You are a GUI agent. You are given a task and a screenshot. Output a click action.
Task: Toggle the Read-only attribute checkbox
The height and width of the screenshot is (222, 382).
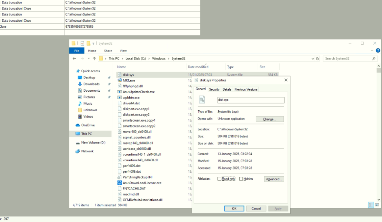[x=219, y=179]
